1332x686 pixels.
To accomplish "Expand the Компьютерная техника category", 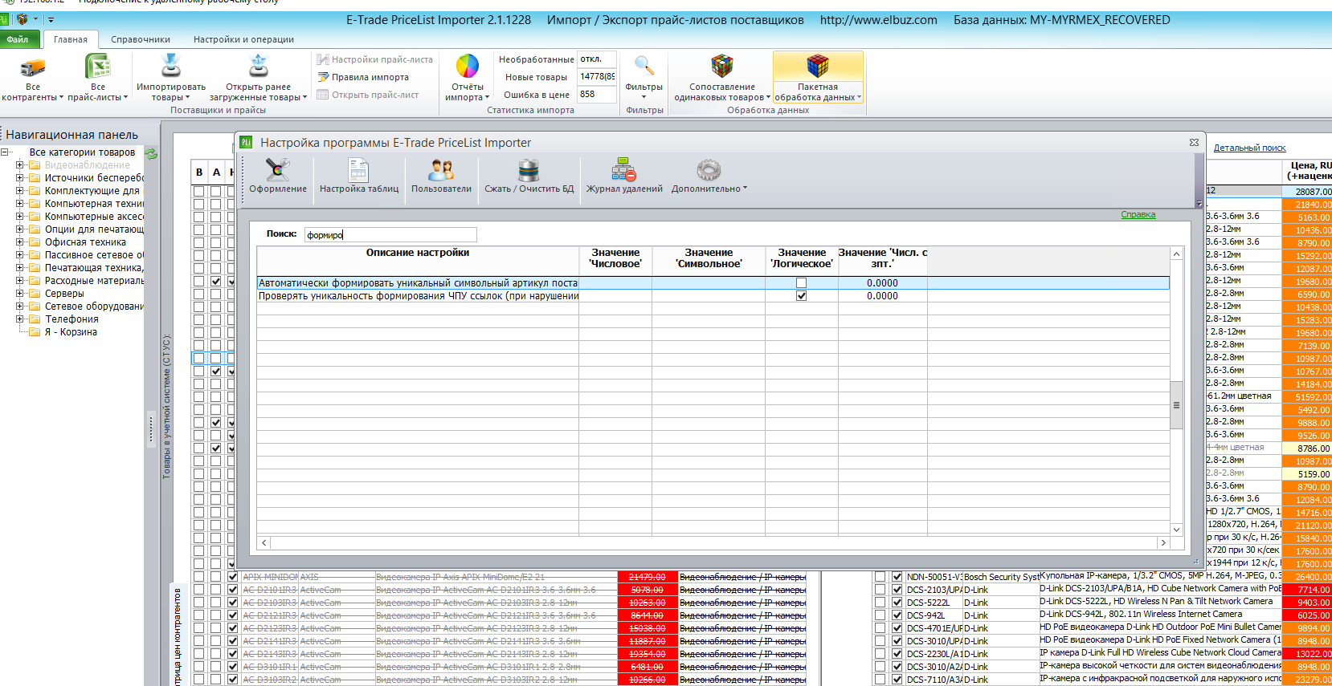I will (19, 204).
